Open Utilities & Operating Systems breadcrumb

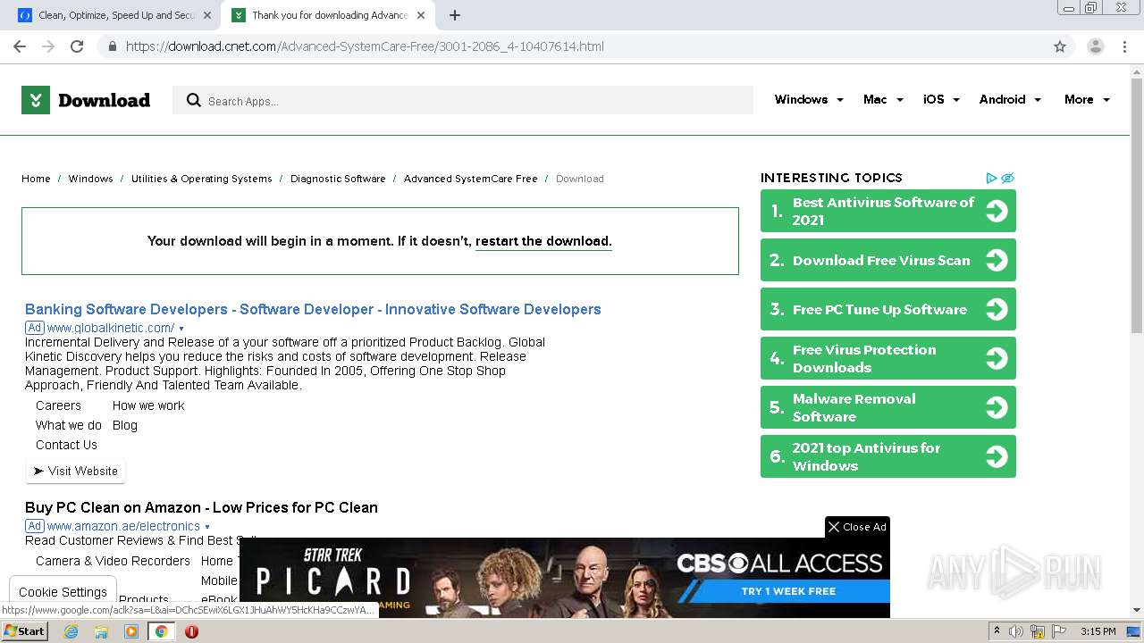[x=201, y=179]
